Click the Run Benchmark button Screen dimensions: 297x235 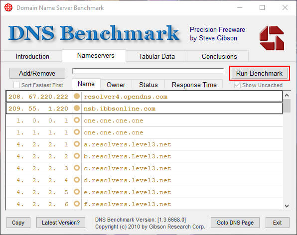259,73
